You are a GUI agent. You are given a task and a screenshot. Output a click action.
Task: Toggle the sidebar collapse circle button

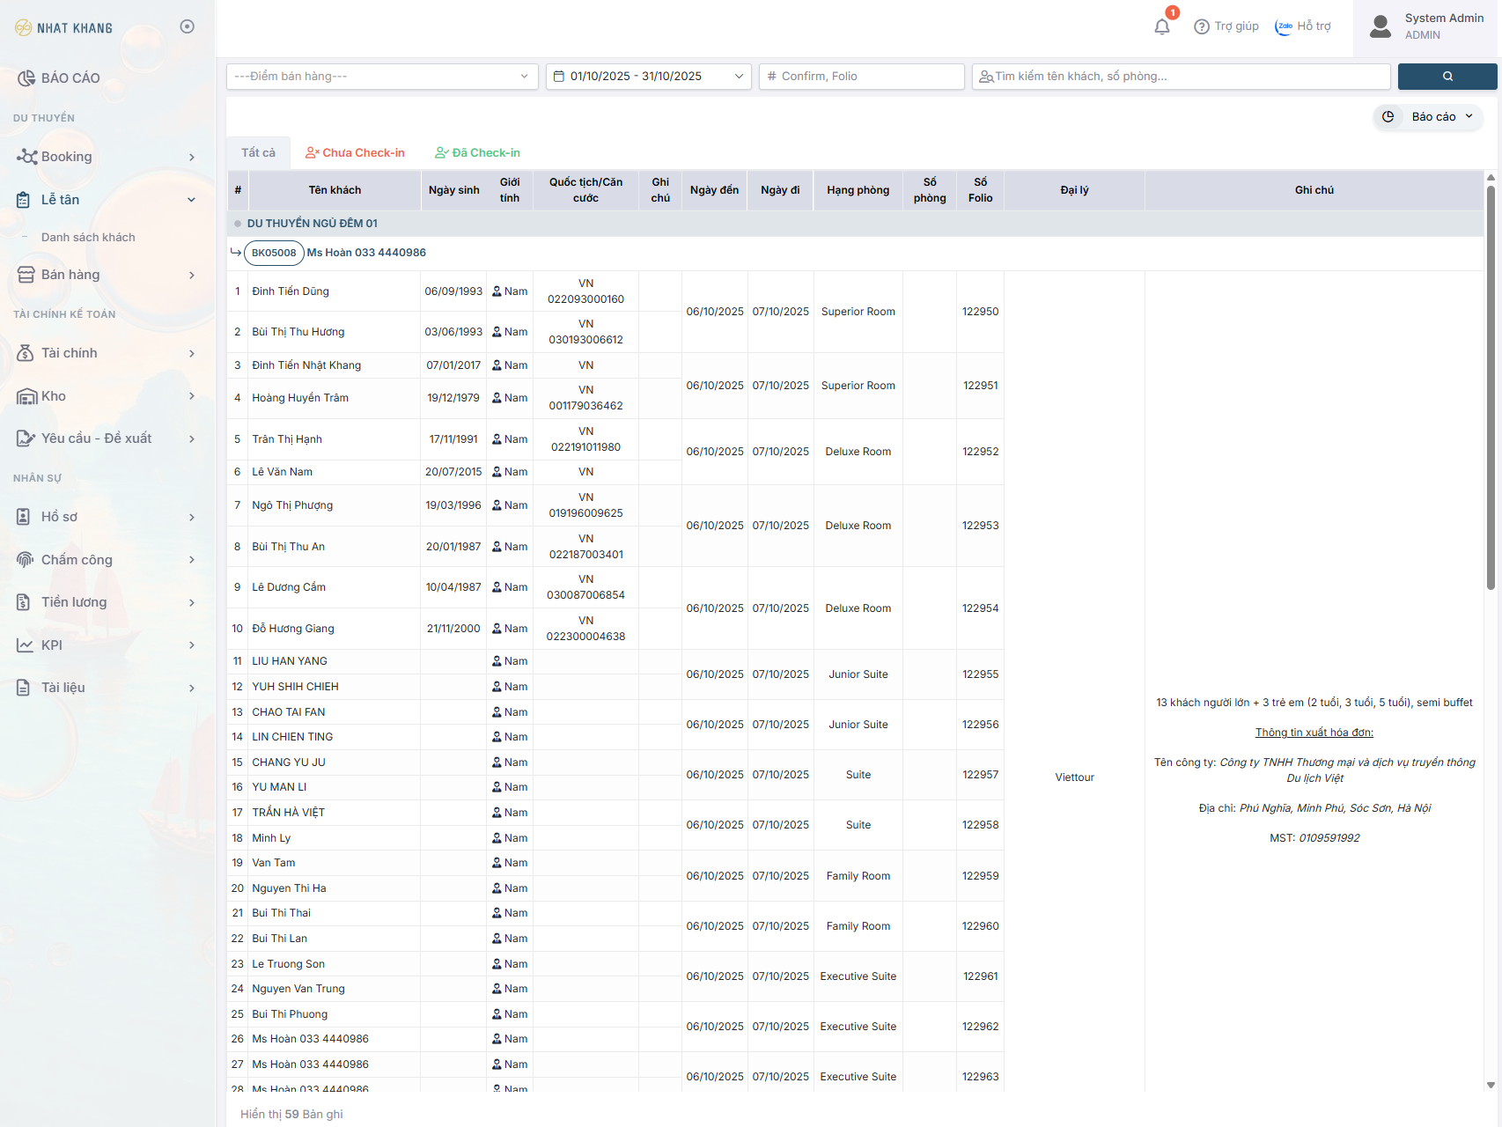click(x=187, y=26)
